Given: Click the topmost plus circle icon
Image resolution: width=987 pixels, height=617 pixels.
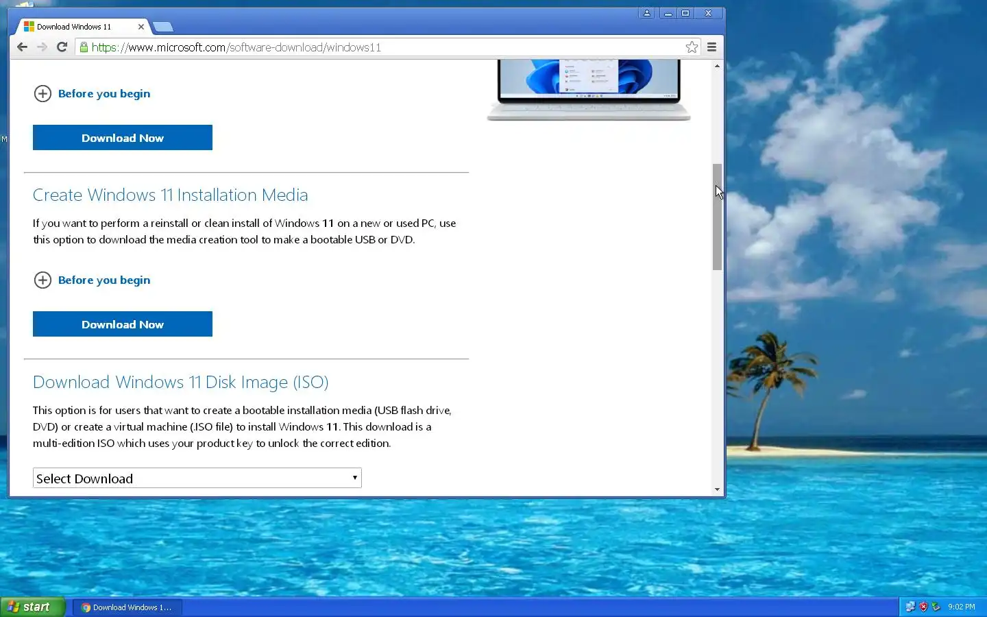Looking at the screenshot, I should tap(42, 94).
